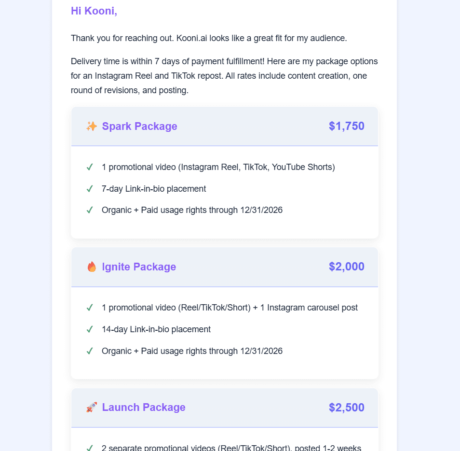The width and height of the screenshot is (460, 451).
Task: Click the $2,000 price
Action: click(346, 267)
